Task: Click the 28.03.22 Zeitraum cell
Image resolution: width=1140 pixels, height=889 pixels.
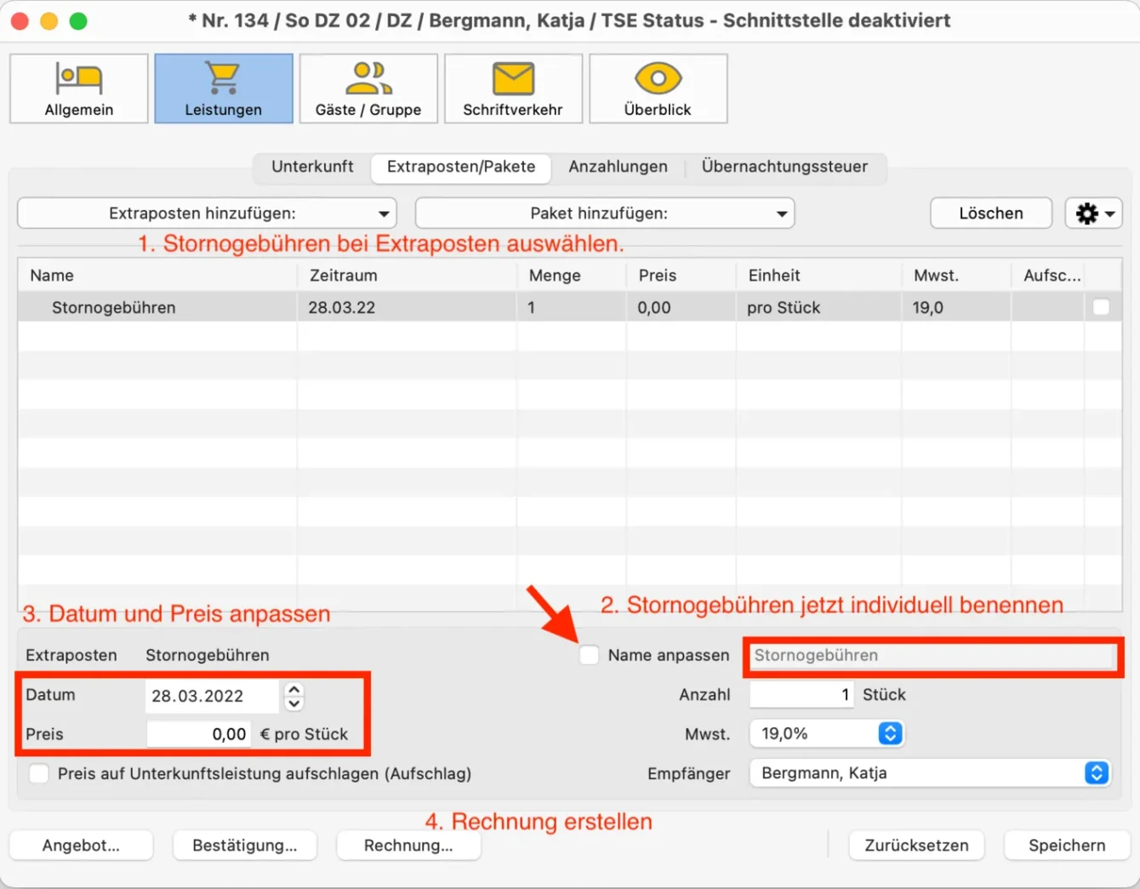Action: 407,307
